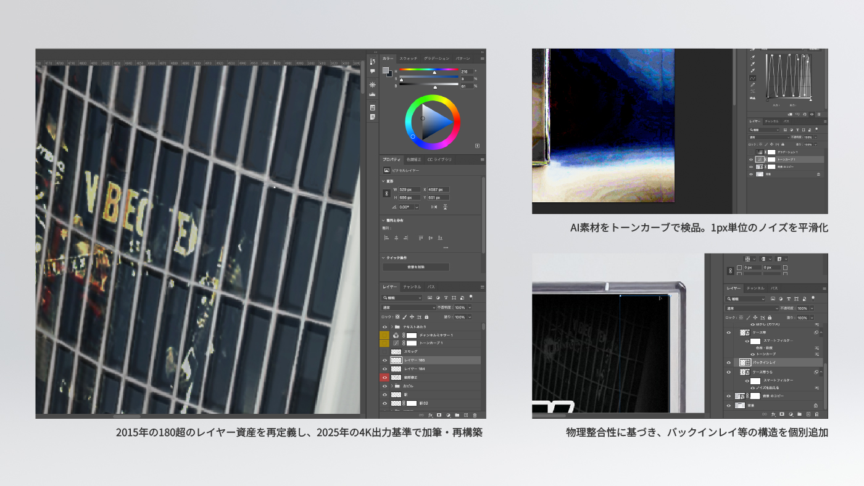The width and height of the screenshot is (864, 486).
Task: Hide レイヤー 184 with its eye icon
Action: point(384,368)
